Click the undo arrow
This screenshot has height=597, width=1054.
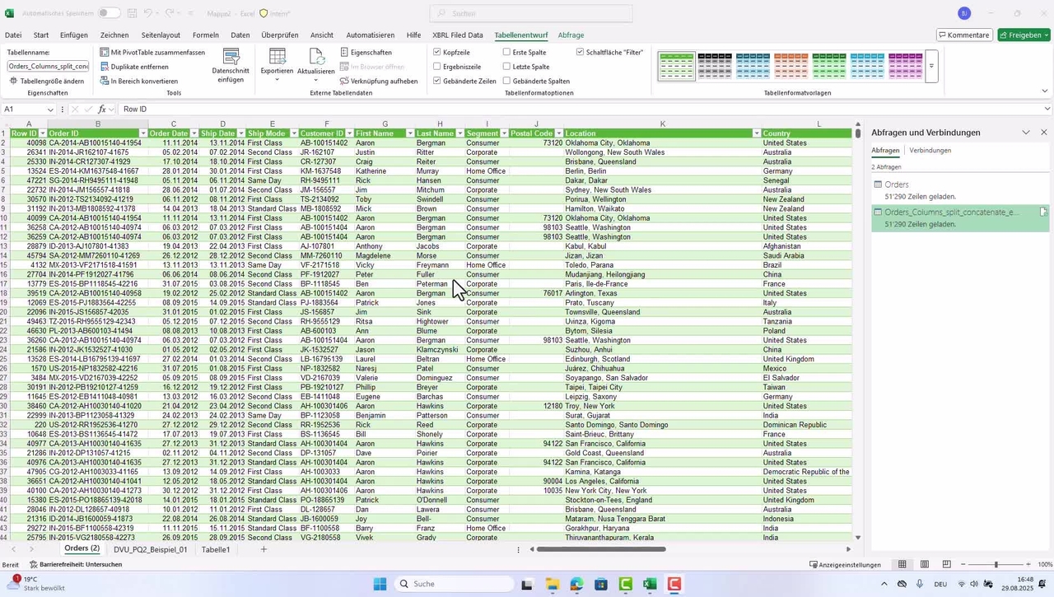(148, 13)
